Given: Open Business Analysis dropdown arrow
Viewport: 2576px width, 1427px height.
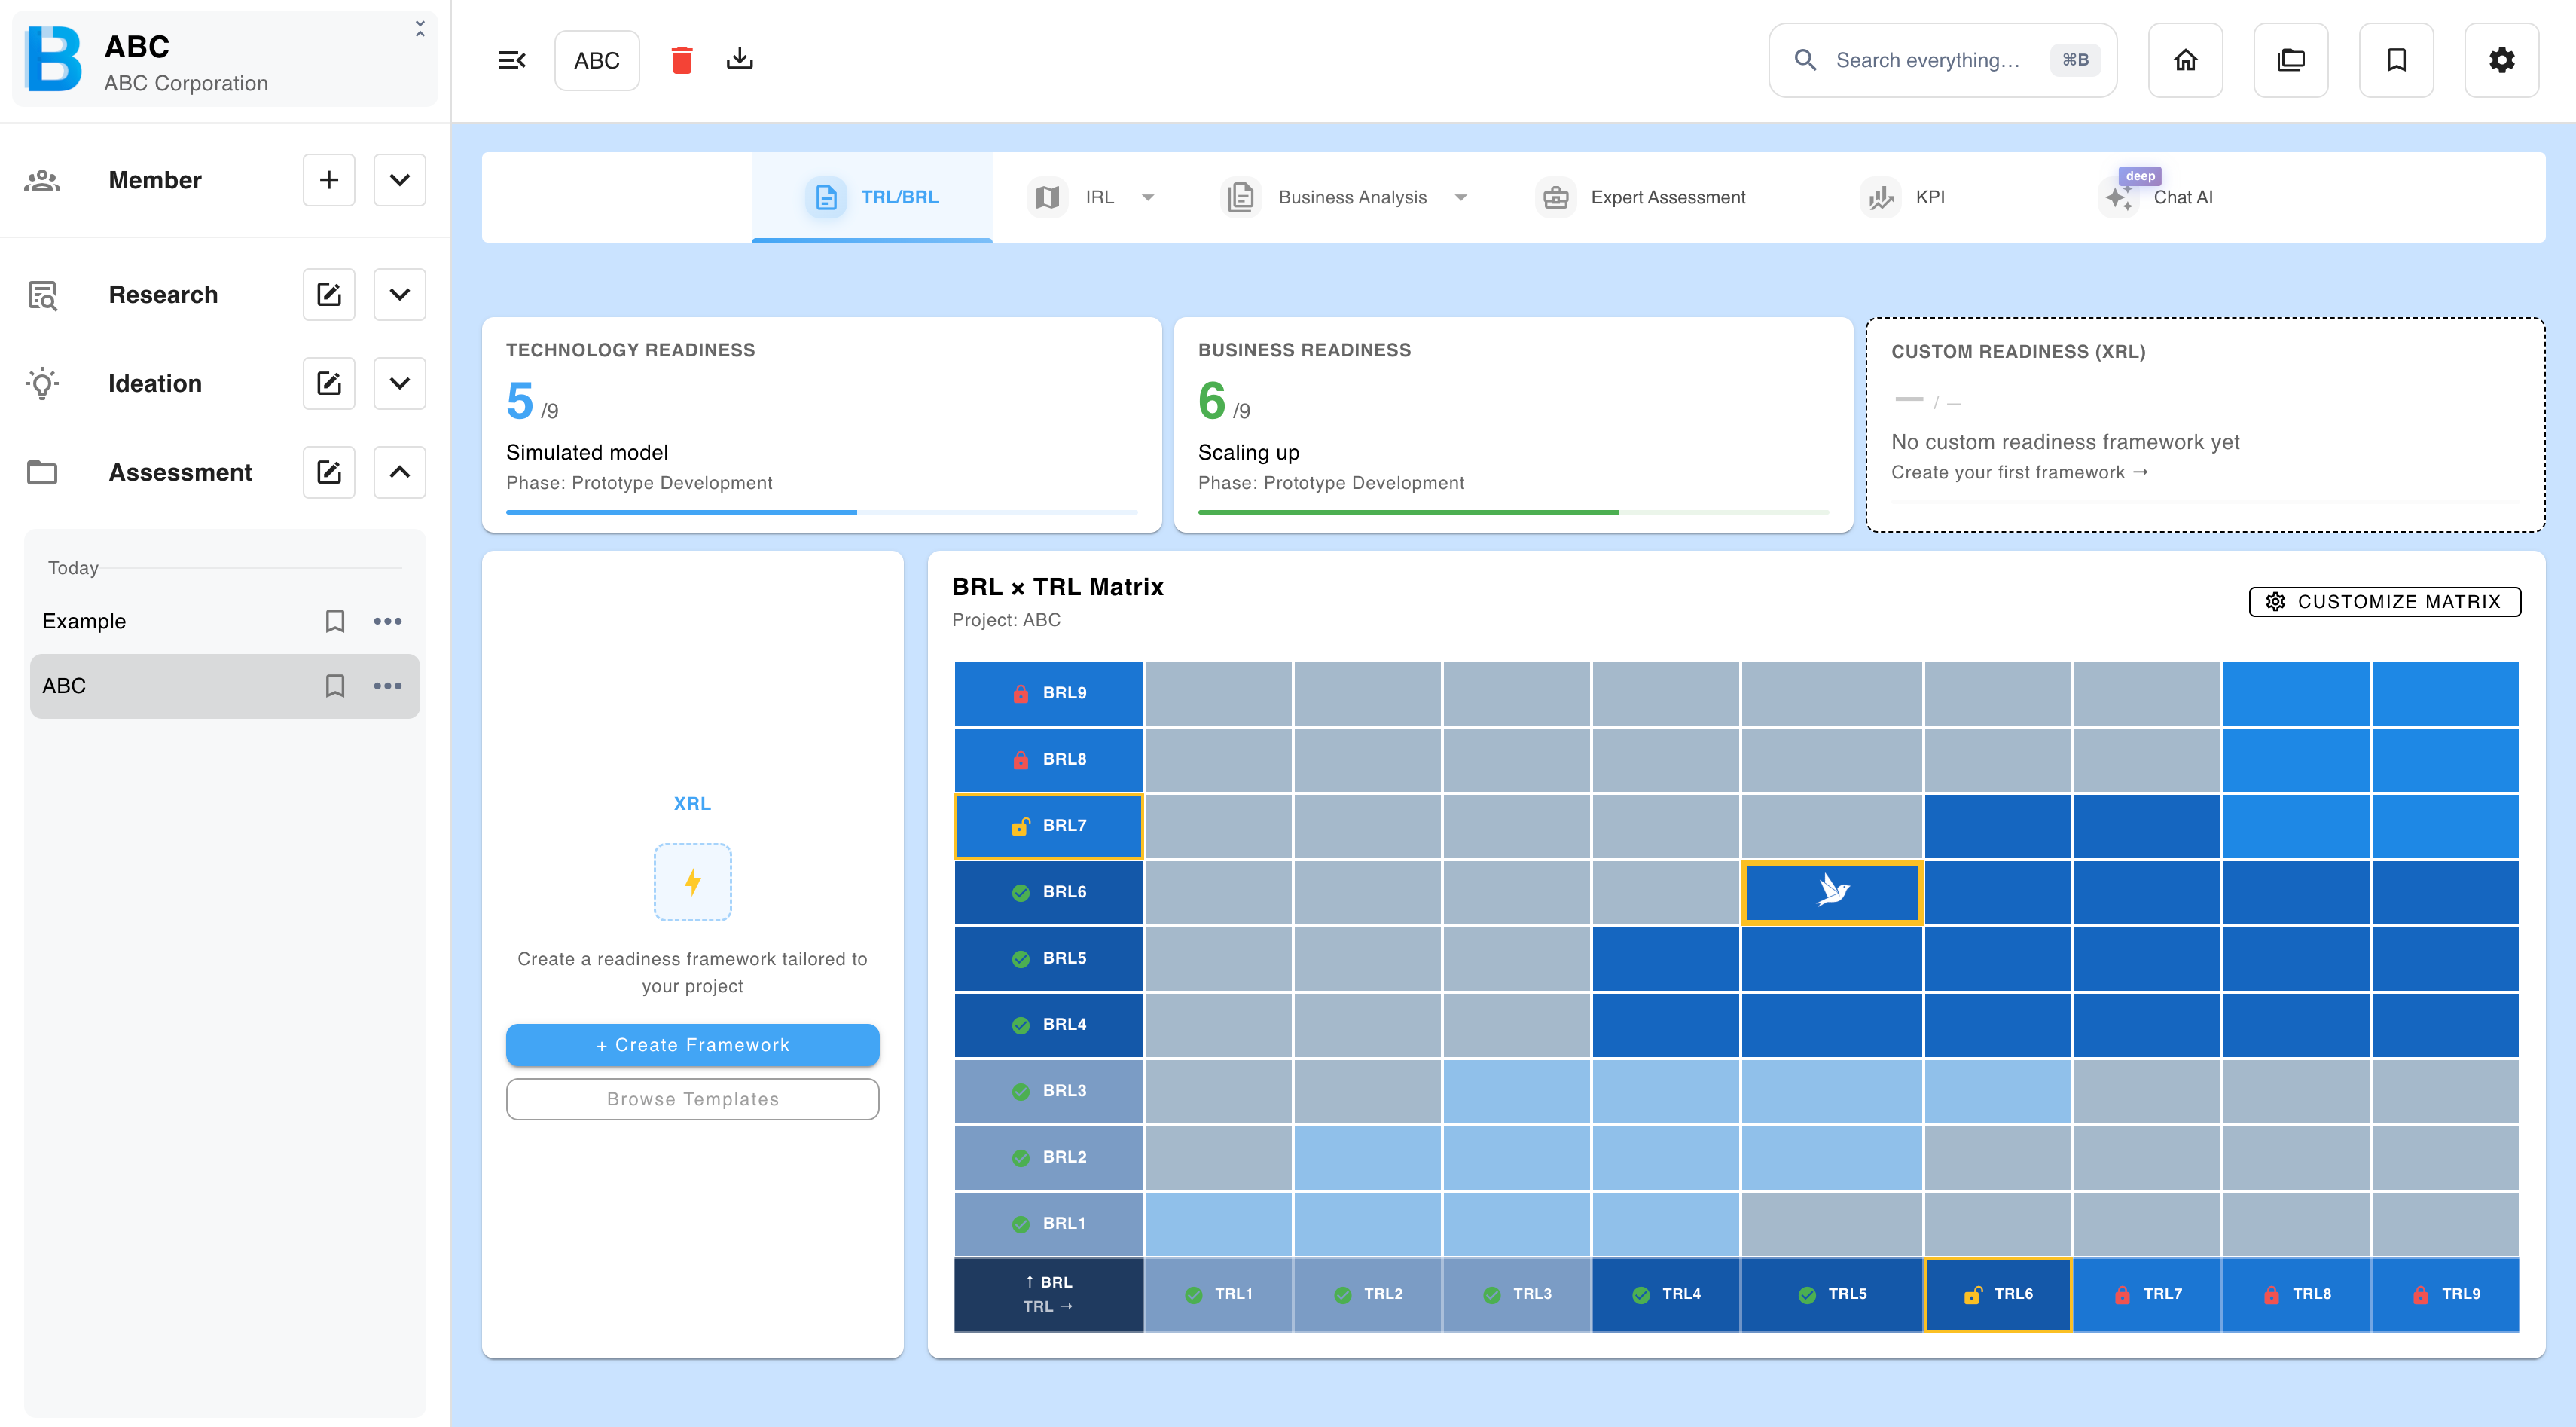Looking at the screenshot, I should tap(1461, 198).
